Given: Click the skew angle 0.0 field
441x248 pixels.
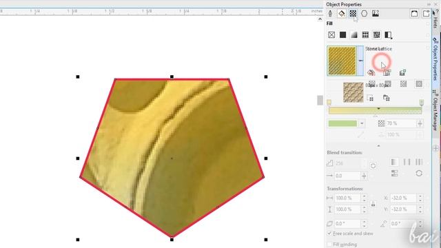Looking at the screenshot, I should [347, 224].
